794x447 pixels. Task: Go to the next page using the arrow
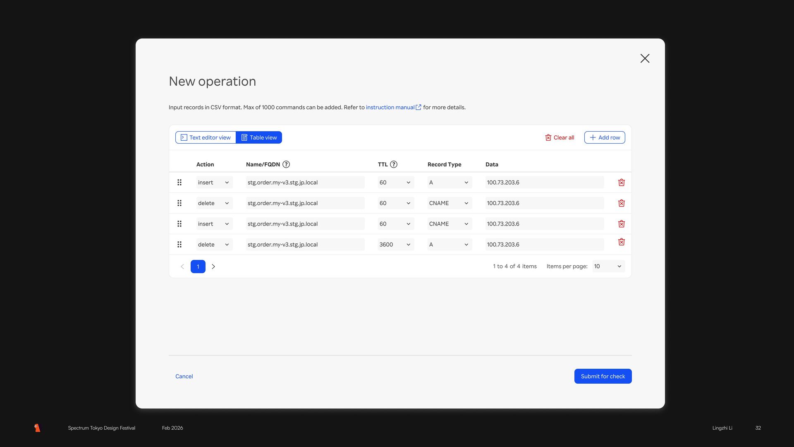click(x=213, y=267)
